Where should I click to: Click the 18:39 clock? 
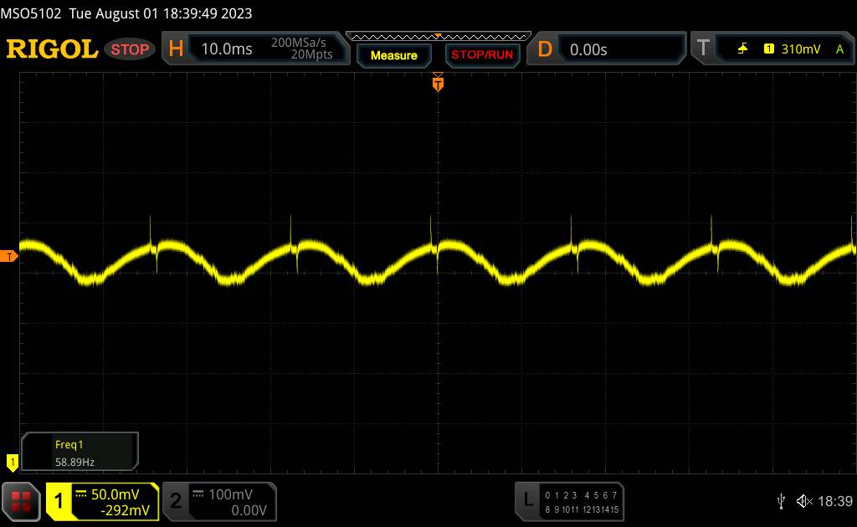click(835, 501)
